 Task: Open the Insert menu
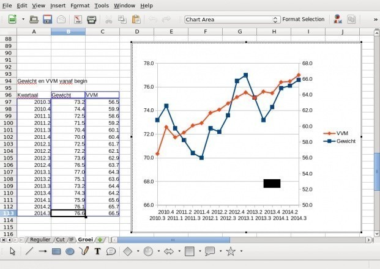[58, 5]
